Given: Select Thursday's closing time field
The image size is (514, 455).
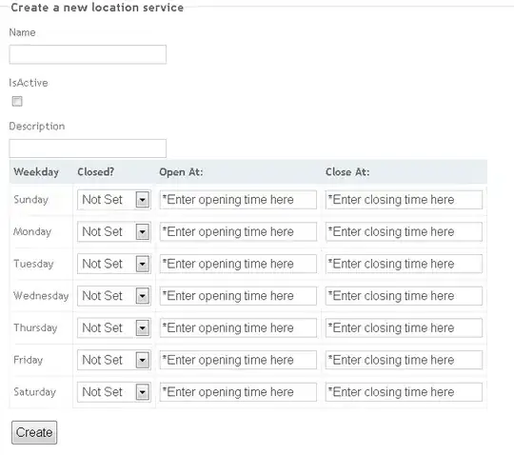Looking at the screenshot, I should 404,327.
